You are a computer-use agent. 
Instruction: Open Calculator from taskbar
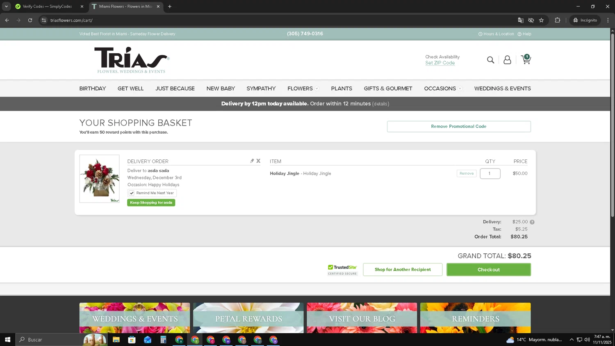click(x=163, y=339)
